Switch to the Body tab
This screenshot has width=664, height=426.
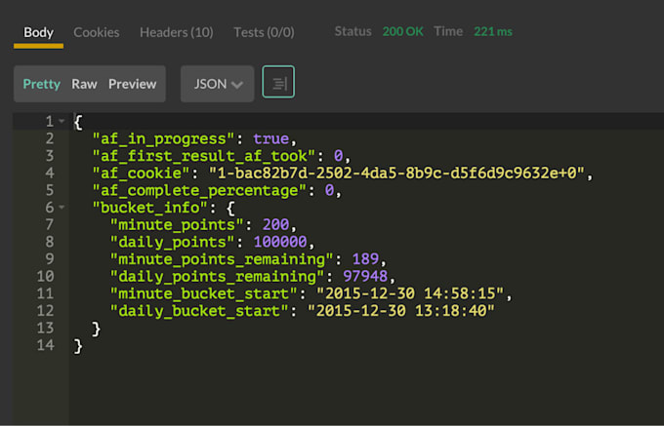tap(38, 32)
